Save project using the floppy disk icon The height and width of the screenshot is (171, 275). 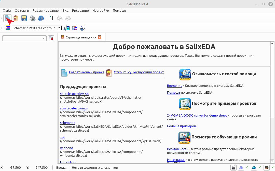(24, 18)
